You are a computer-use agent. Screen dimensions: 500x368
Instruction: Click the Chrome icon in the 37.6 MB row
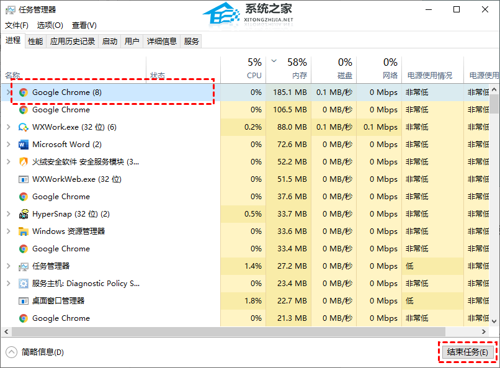(x=24, y=197)
